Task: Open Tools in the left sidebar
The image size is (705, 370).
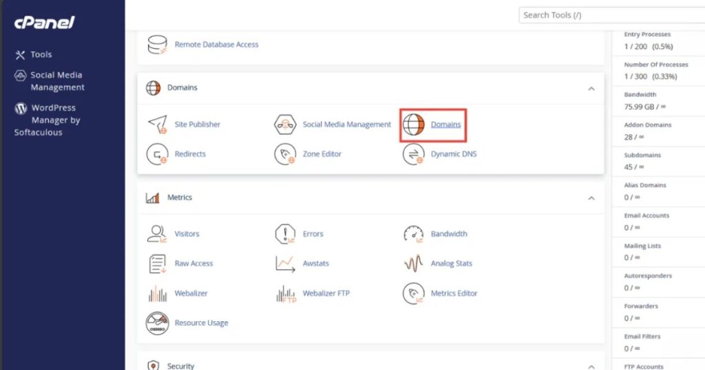Action: tap(41, 54)
